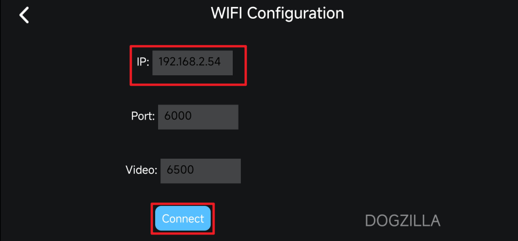518x241 pixels.
Task: Click end of the IP address box
Action: pyautogui.click(x=228, y=63)
